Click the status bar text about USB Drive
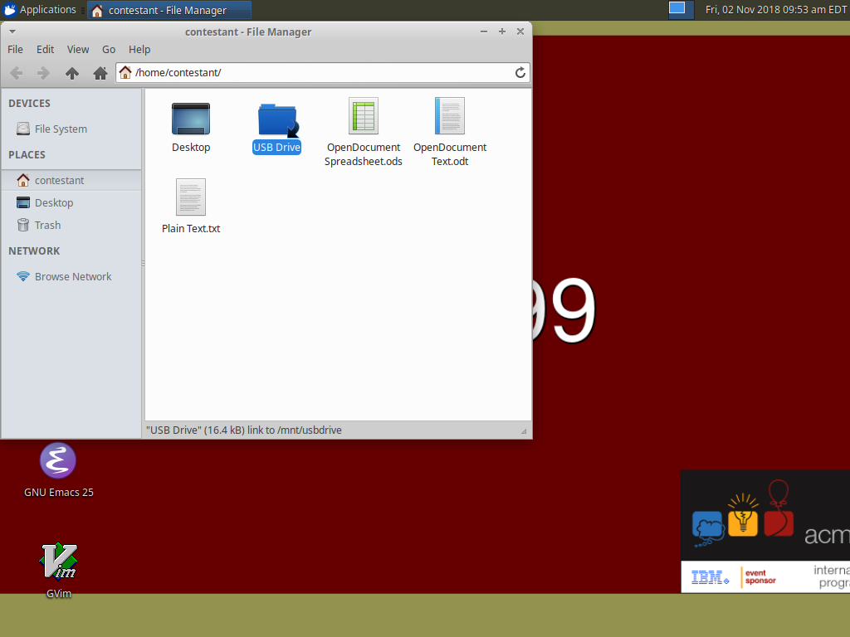 click(x=244, y=430)
